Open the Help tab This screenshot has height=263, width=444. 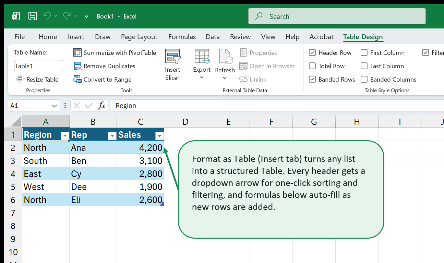pos(292,37)
